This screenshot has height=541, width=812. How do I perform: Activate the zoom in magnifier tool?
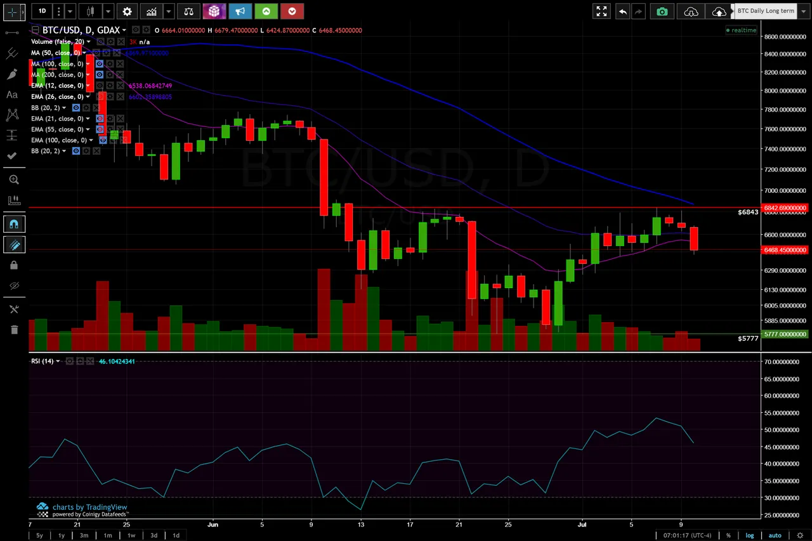click(x=13, y=180)
